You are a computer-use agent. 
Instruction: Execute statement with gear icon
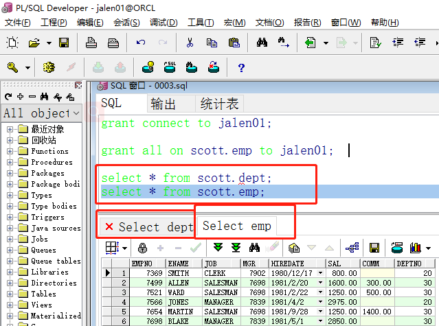tap(49, 67)
